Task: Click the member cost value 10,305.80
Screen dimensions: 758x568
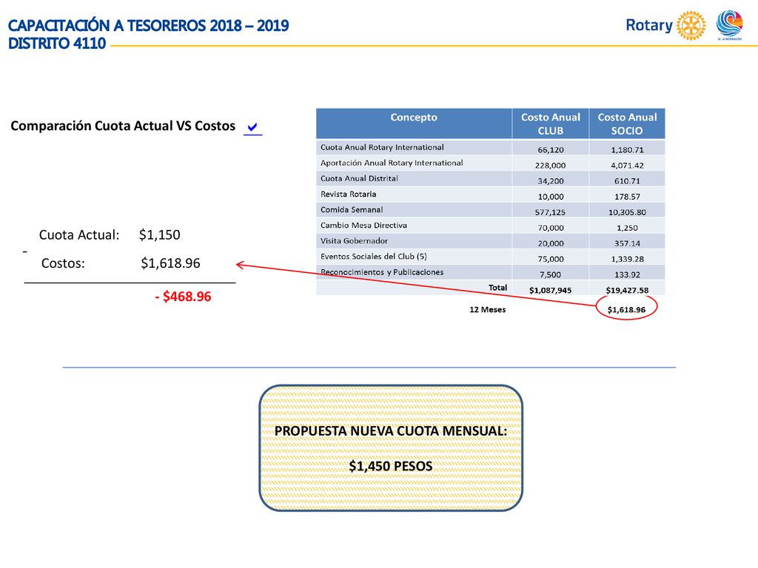Action: 627,212
